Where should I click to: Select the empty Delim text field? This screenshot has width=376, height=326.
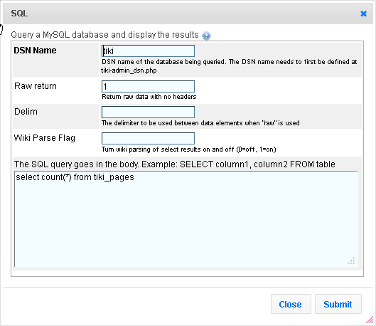click(148, 112)
